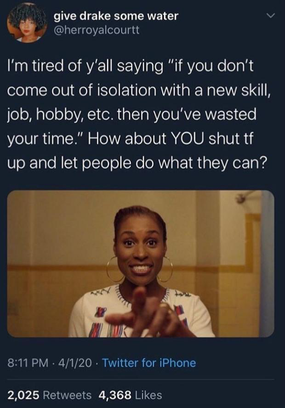The width and height of the screenshot is (285, 408).
Task: Open the attached photo of the woman pointing
Action: click(141, 264)
